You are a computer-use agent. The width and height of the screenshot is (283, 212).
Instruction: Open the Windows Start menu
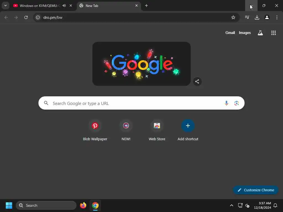[9, 205]
